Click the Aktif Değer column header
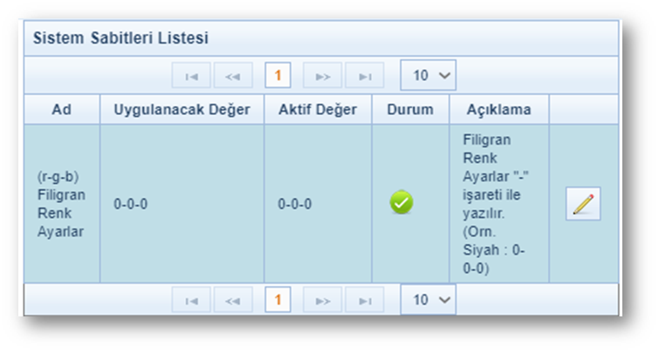Image resolution: width=659 pixels, height=353 pixels. pos(318,109)
